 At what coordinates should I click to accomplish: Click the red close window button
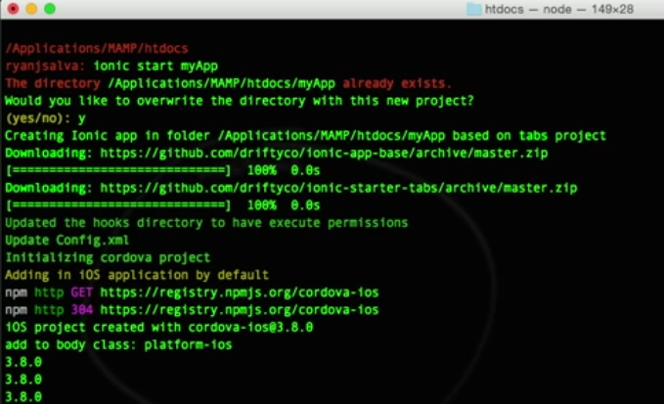(x=13, y=9)
